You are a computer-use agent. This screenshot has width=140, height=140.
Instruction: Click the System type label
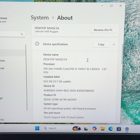point(50,104)
